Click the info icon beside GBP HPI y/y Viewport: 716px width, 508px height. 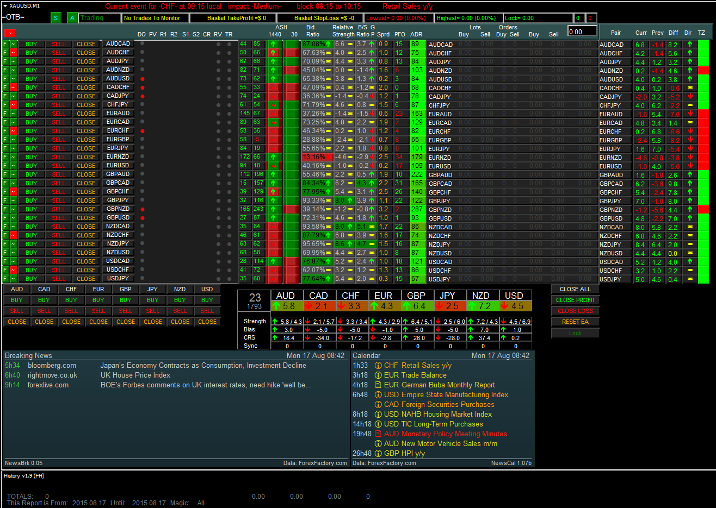tap(378, 454)
